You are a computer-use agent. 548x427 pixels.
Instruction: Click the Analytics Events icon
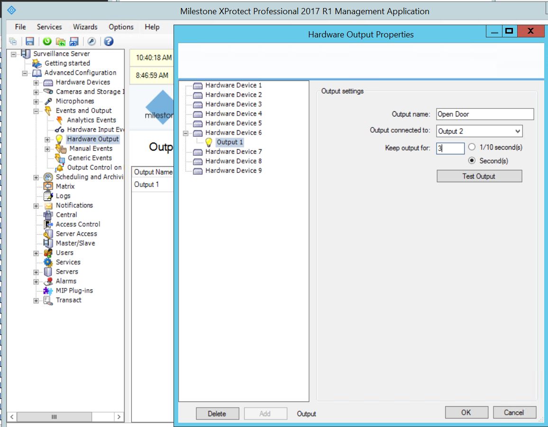coord(59,120)
